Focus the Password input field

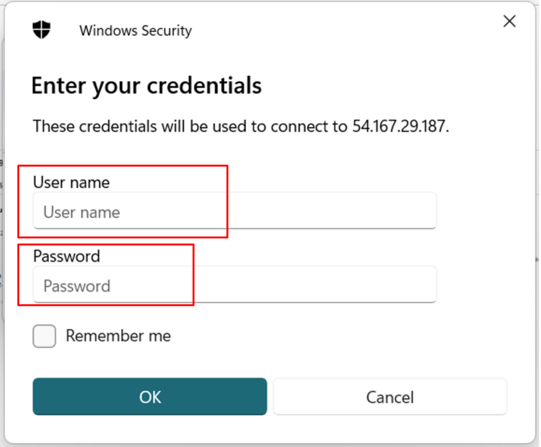click(x=235, y=284)
